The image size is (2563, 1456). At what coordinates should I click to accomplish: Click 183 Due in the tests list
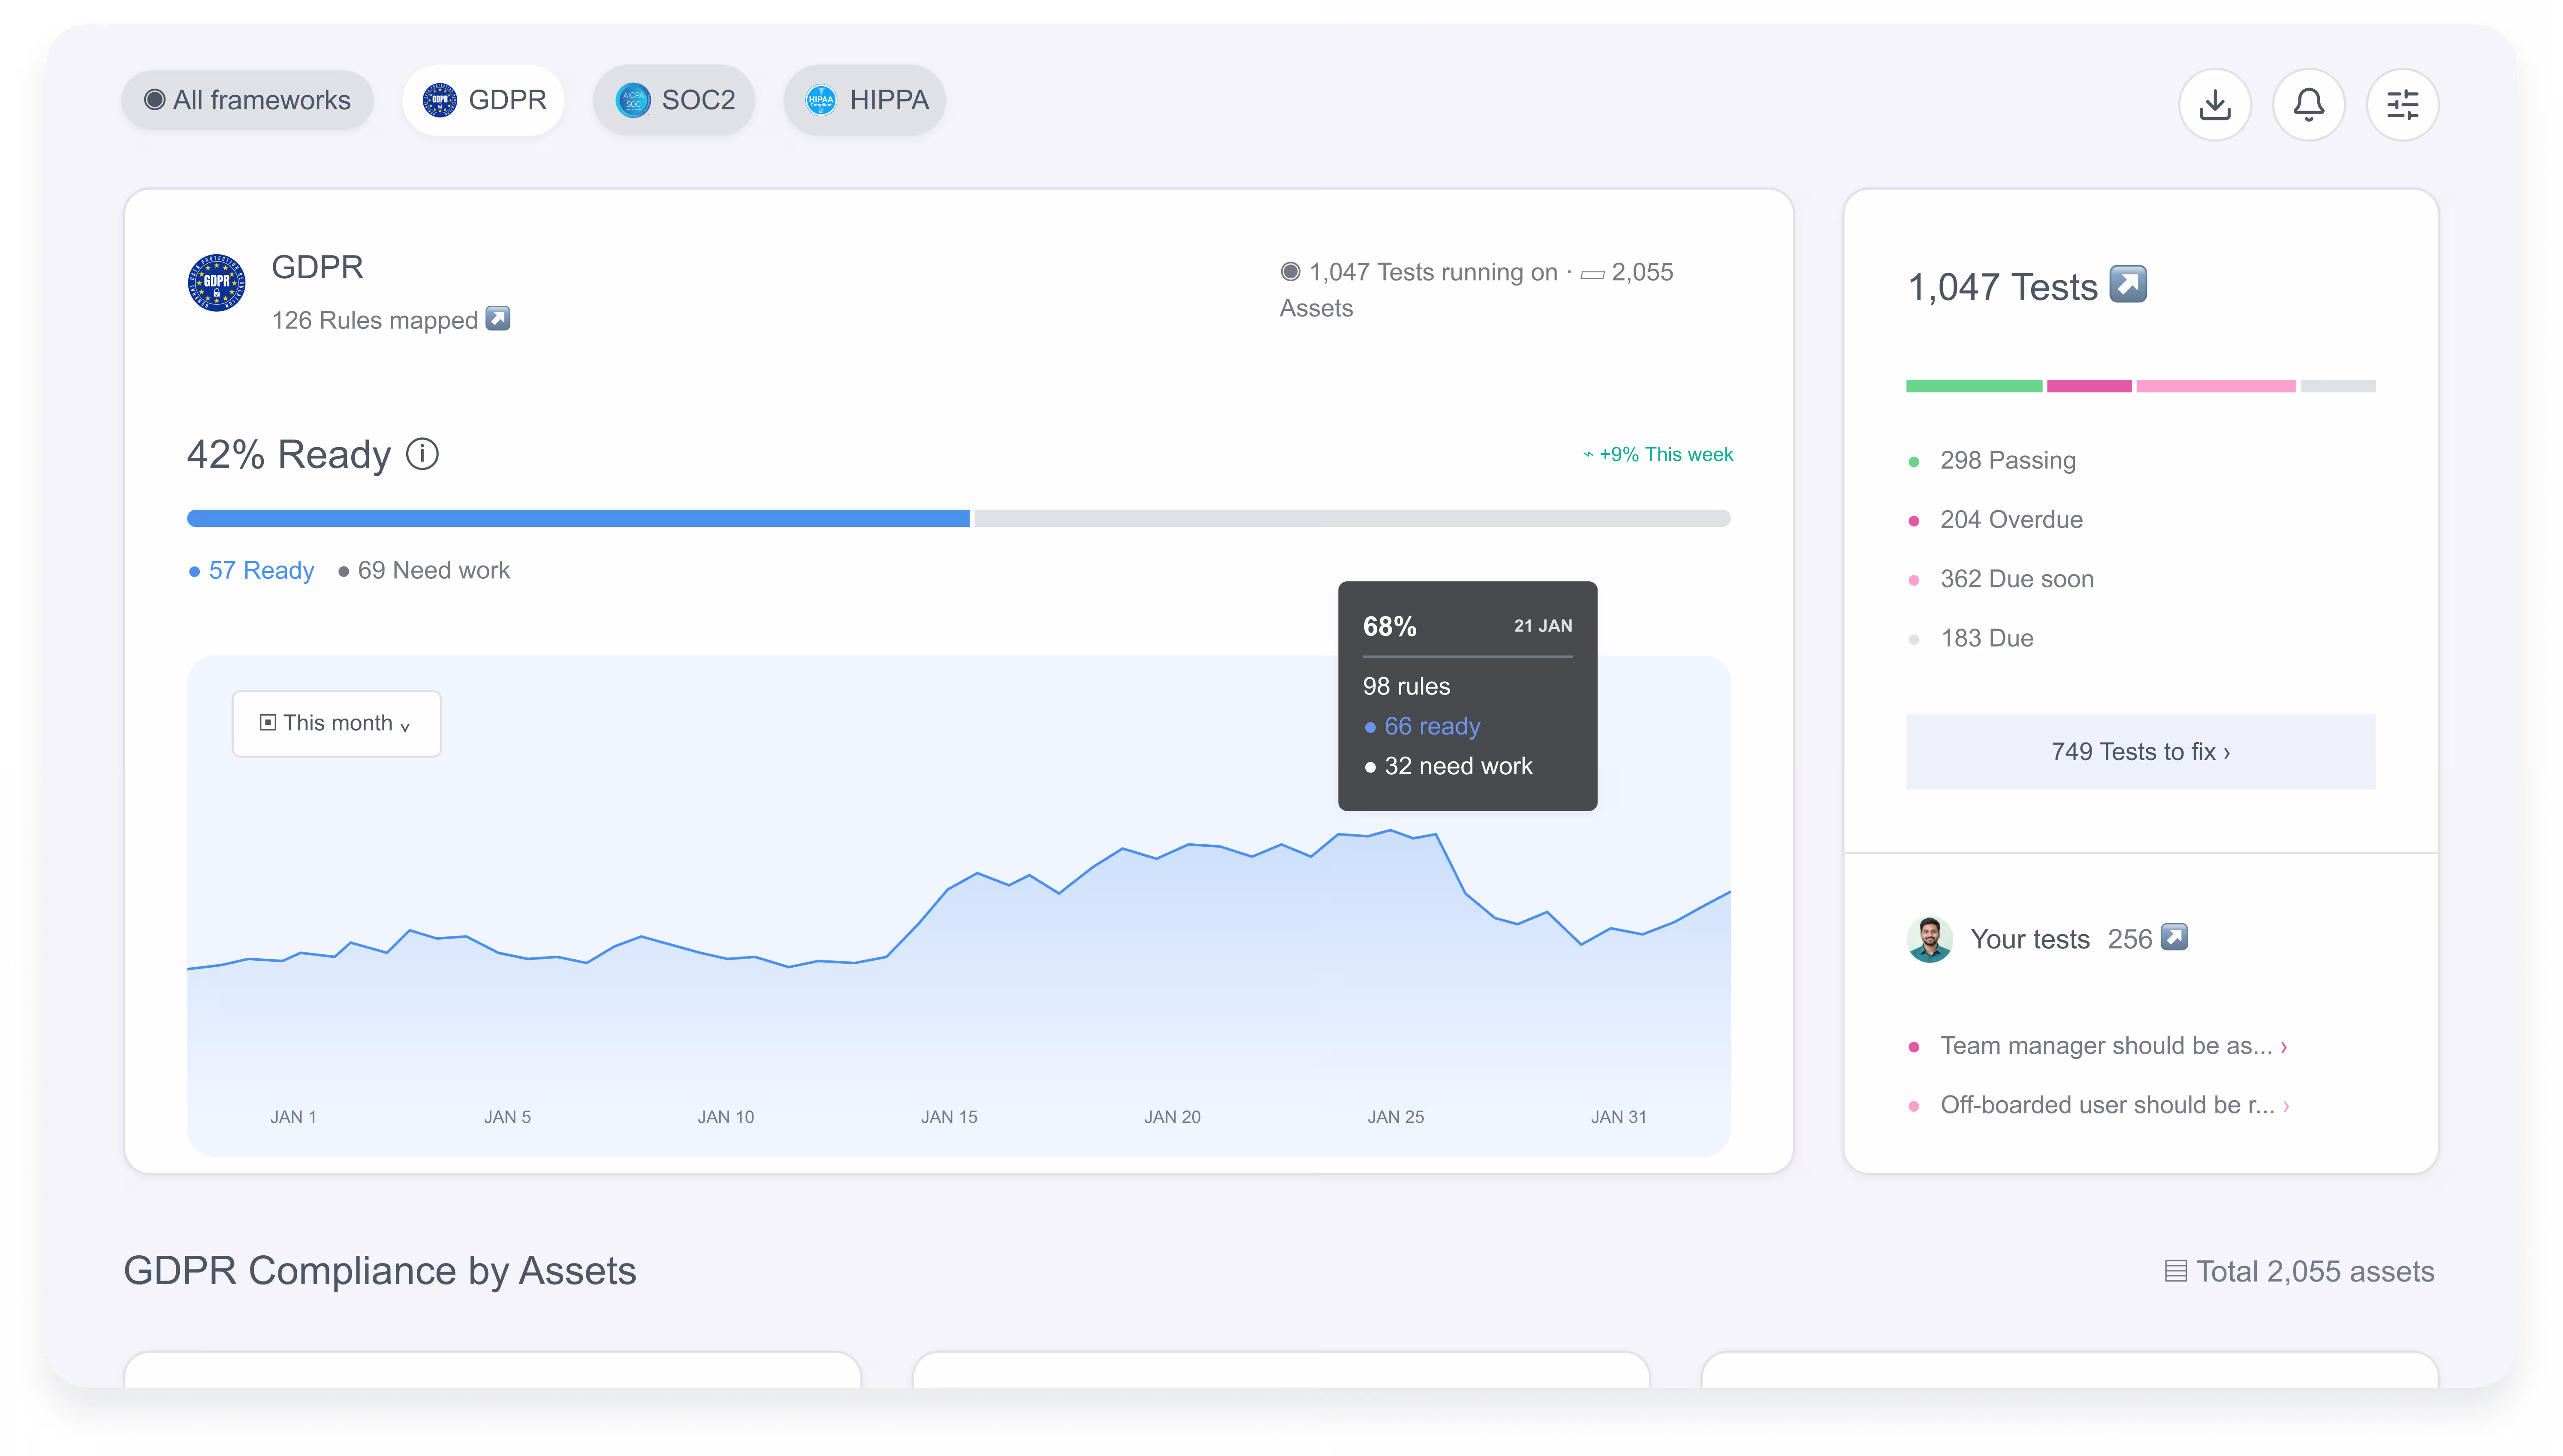click(x=1971, y=638)
